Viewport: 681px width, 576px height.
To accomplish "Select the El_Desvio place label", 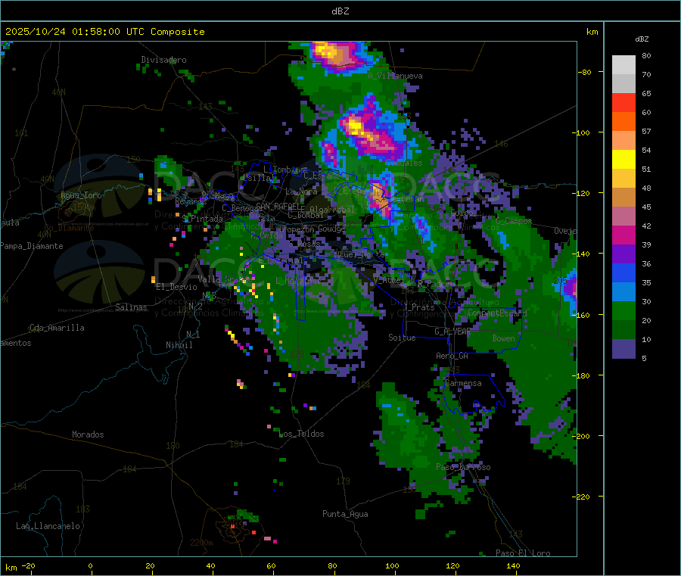I will (x=176, y=287).
